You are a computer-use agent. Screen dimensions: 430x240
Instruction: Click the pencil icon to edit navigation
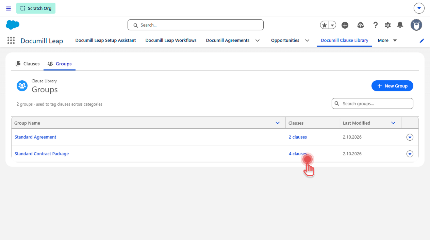coord(422,41)
